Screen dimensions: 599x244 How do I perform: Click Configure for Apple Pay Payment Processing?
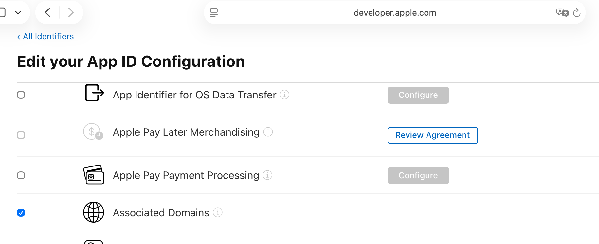point(418,176)
